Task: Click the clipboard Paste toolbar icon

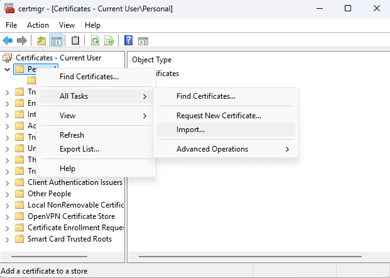Action: click(x=75, y=40)
